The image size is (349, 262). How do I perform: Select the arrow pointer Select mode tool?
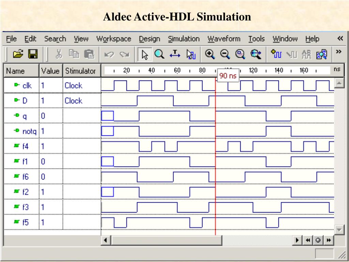coord(145,54)
